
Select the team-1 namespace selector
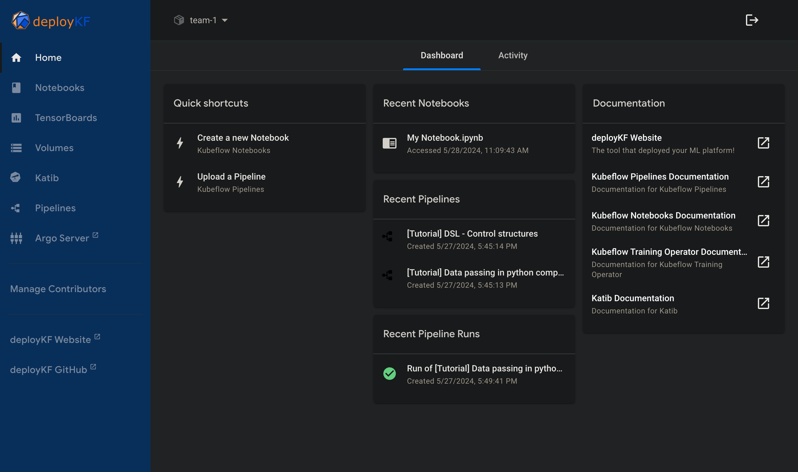coord(201,20)
